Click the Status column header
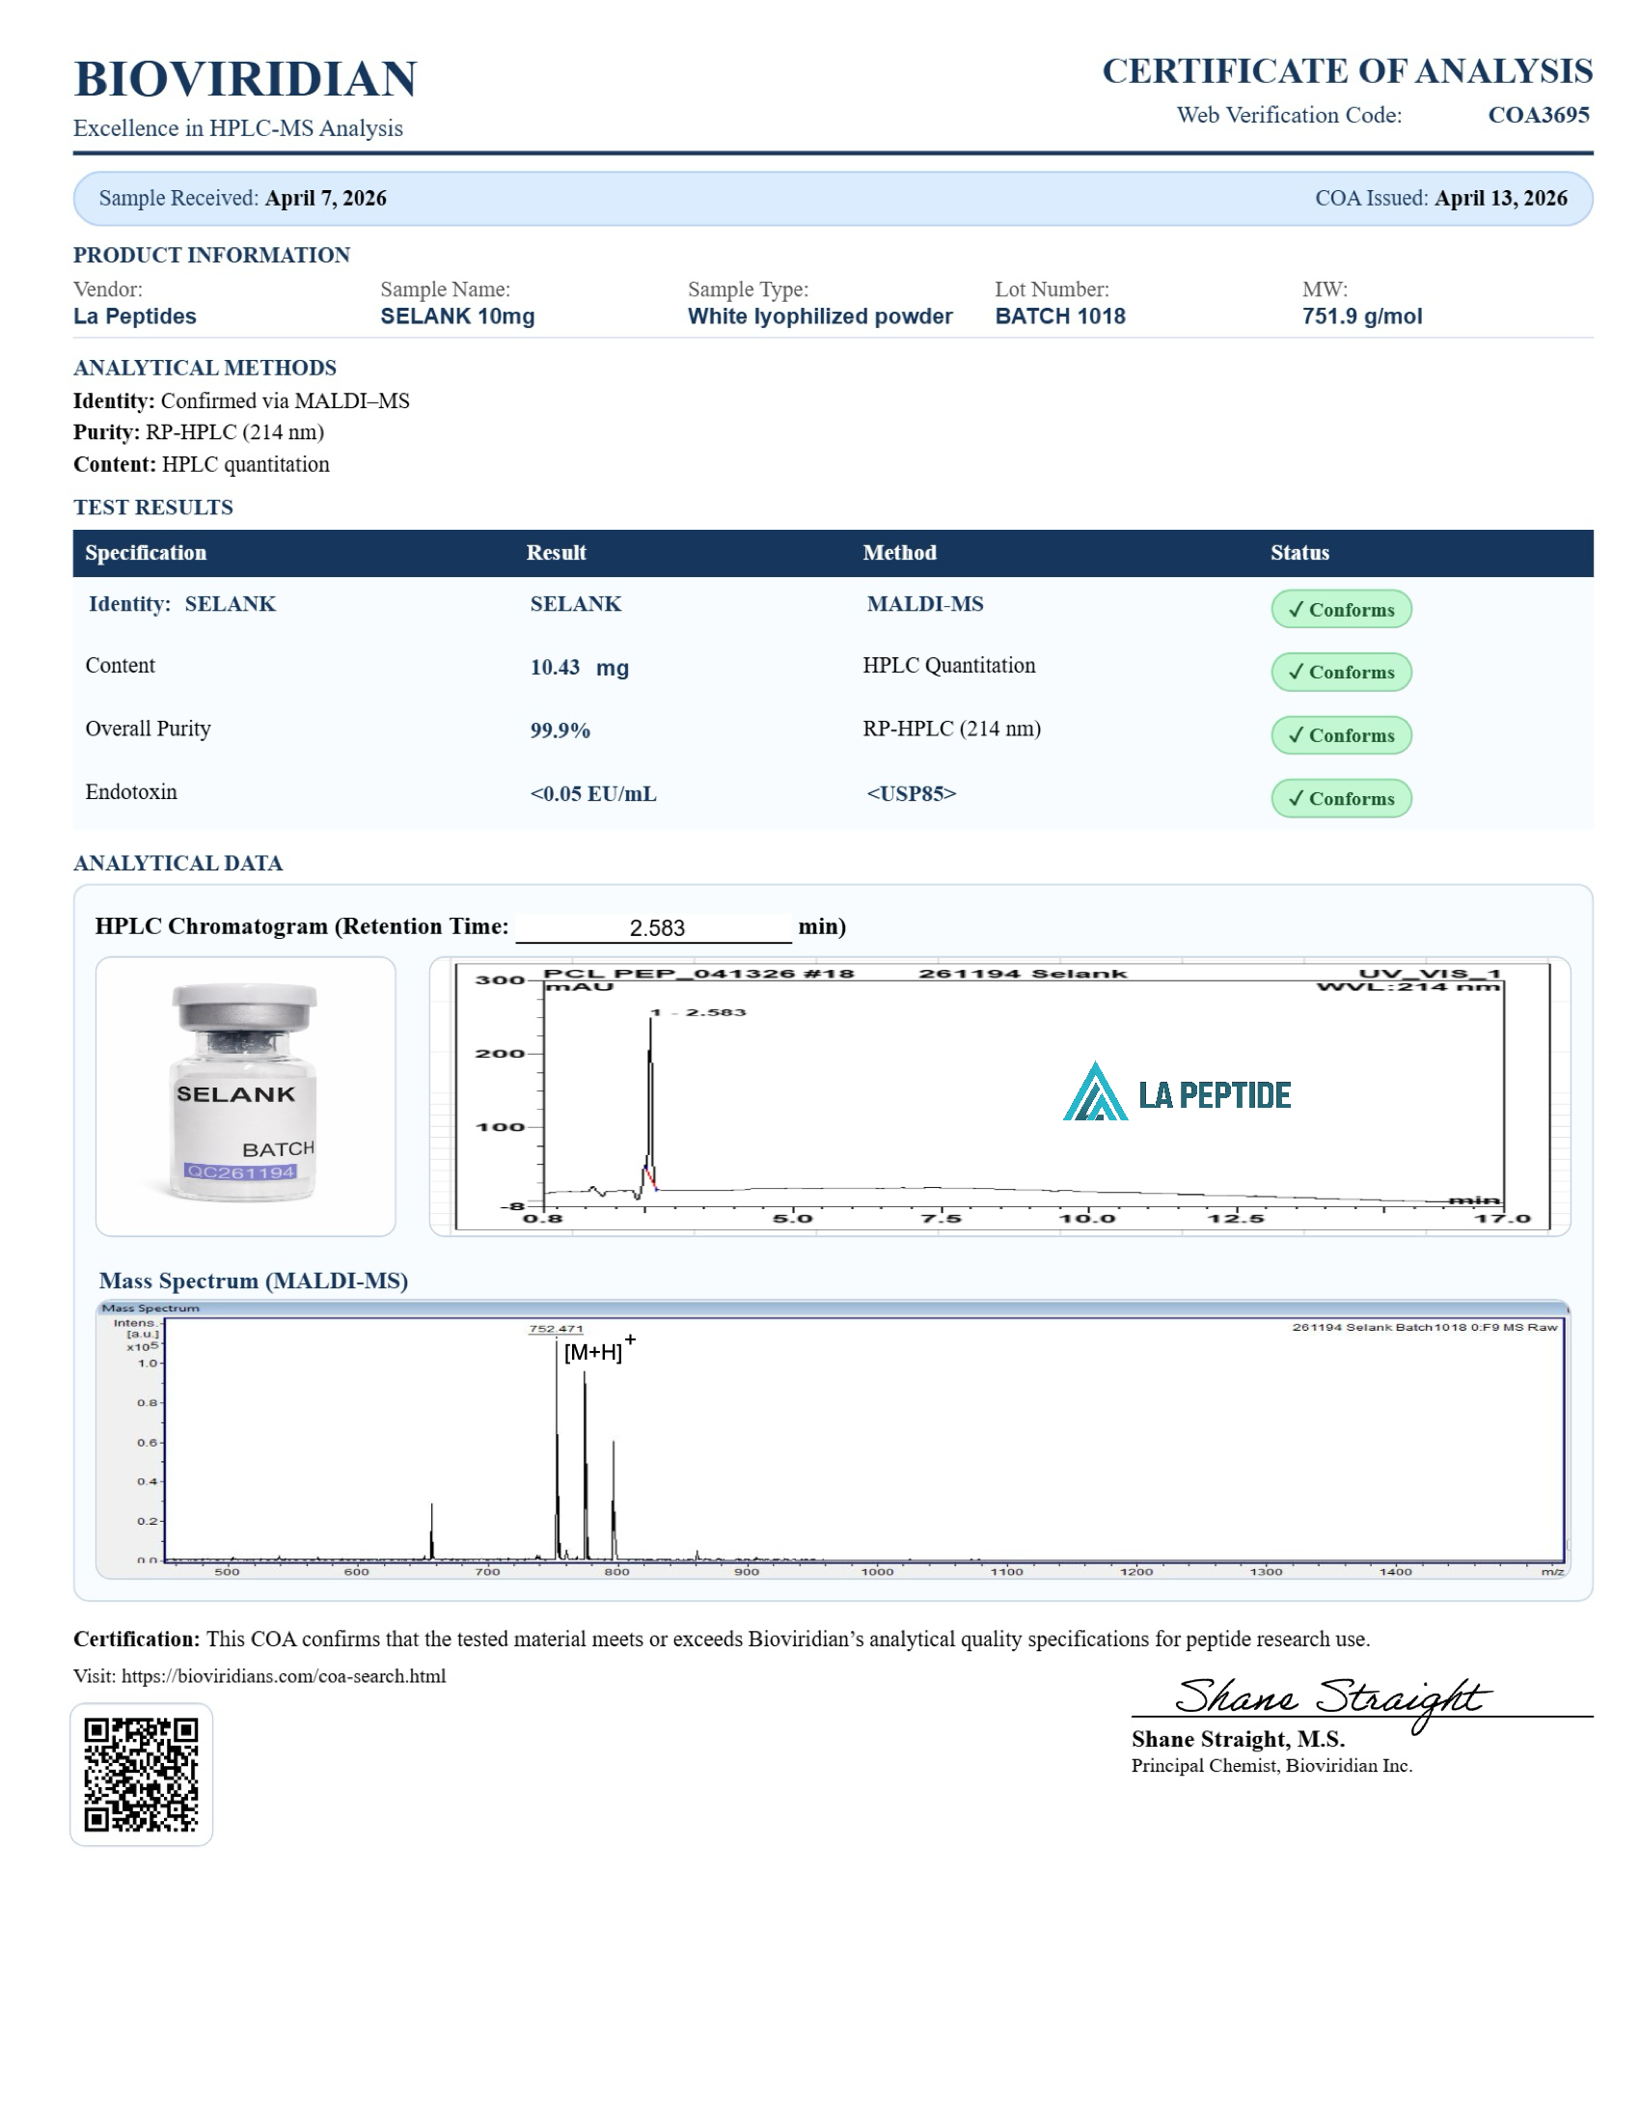 pos(1299,553)
